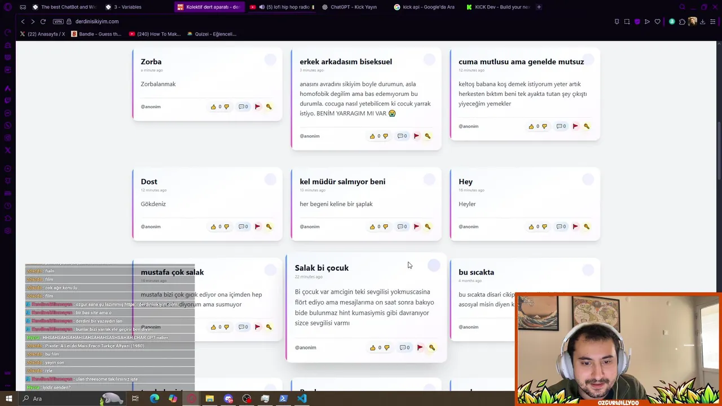
Task: Flag the Salak bi çocuk post
Action: pos(420,347)
